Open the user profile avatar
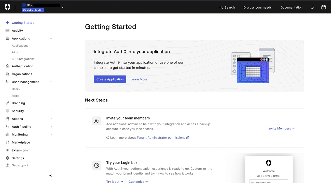Image resolution: width=331 pixels, height=183 pixels. 323,7
